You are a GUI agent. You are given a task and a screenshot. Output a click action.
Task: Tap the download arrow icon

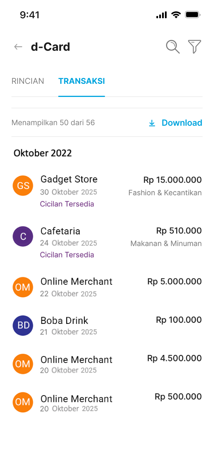pyautogui.click(x=152, y=123)
